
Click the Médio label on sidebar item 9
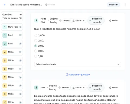click(11, 94)
